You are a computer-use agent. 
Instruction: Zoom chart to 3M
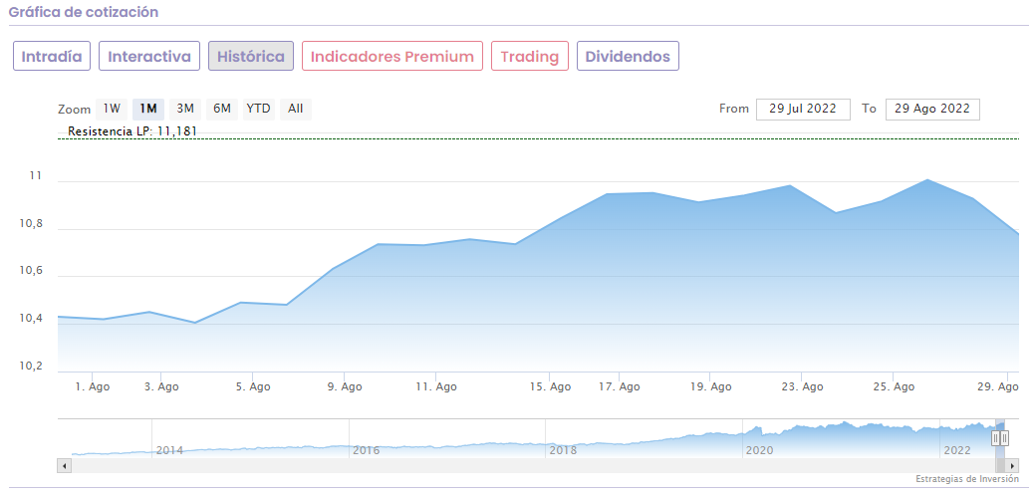pos(185,109)
